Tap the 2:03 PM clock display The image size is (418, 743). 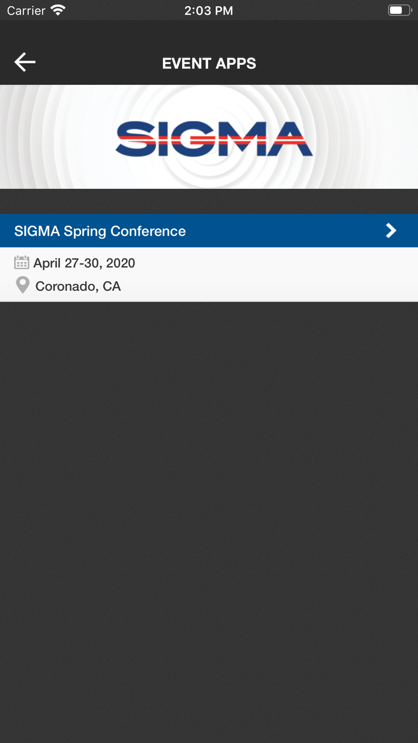coord(209,10)
